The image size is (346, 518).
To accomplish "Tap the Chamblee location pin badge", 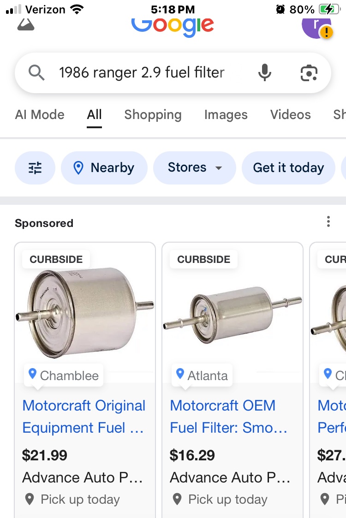I will pyautogui.click(x=64, y=375).
